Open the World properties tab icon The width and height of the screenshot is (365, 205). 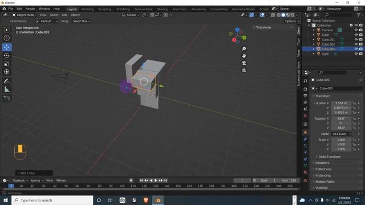306,116
